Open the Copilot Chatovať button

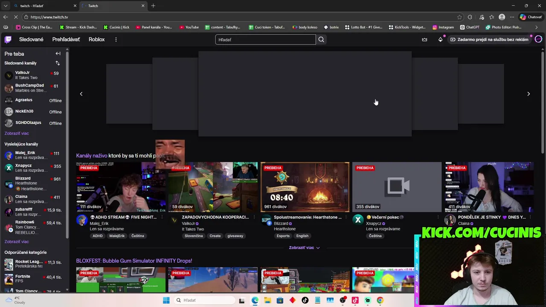[531, 17]
